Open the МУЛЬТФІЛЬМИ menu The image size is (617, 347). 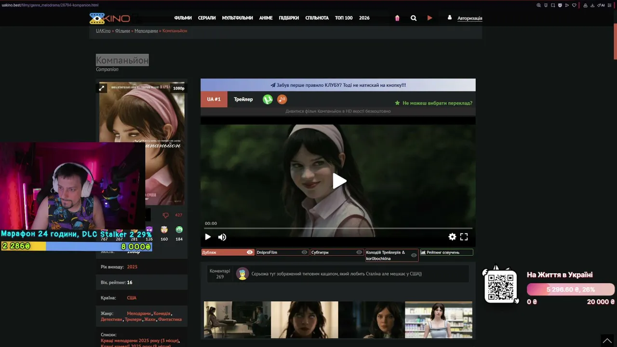click(237, 18)
